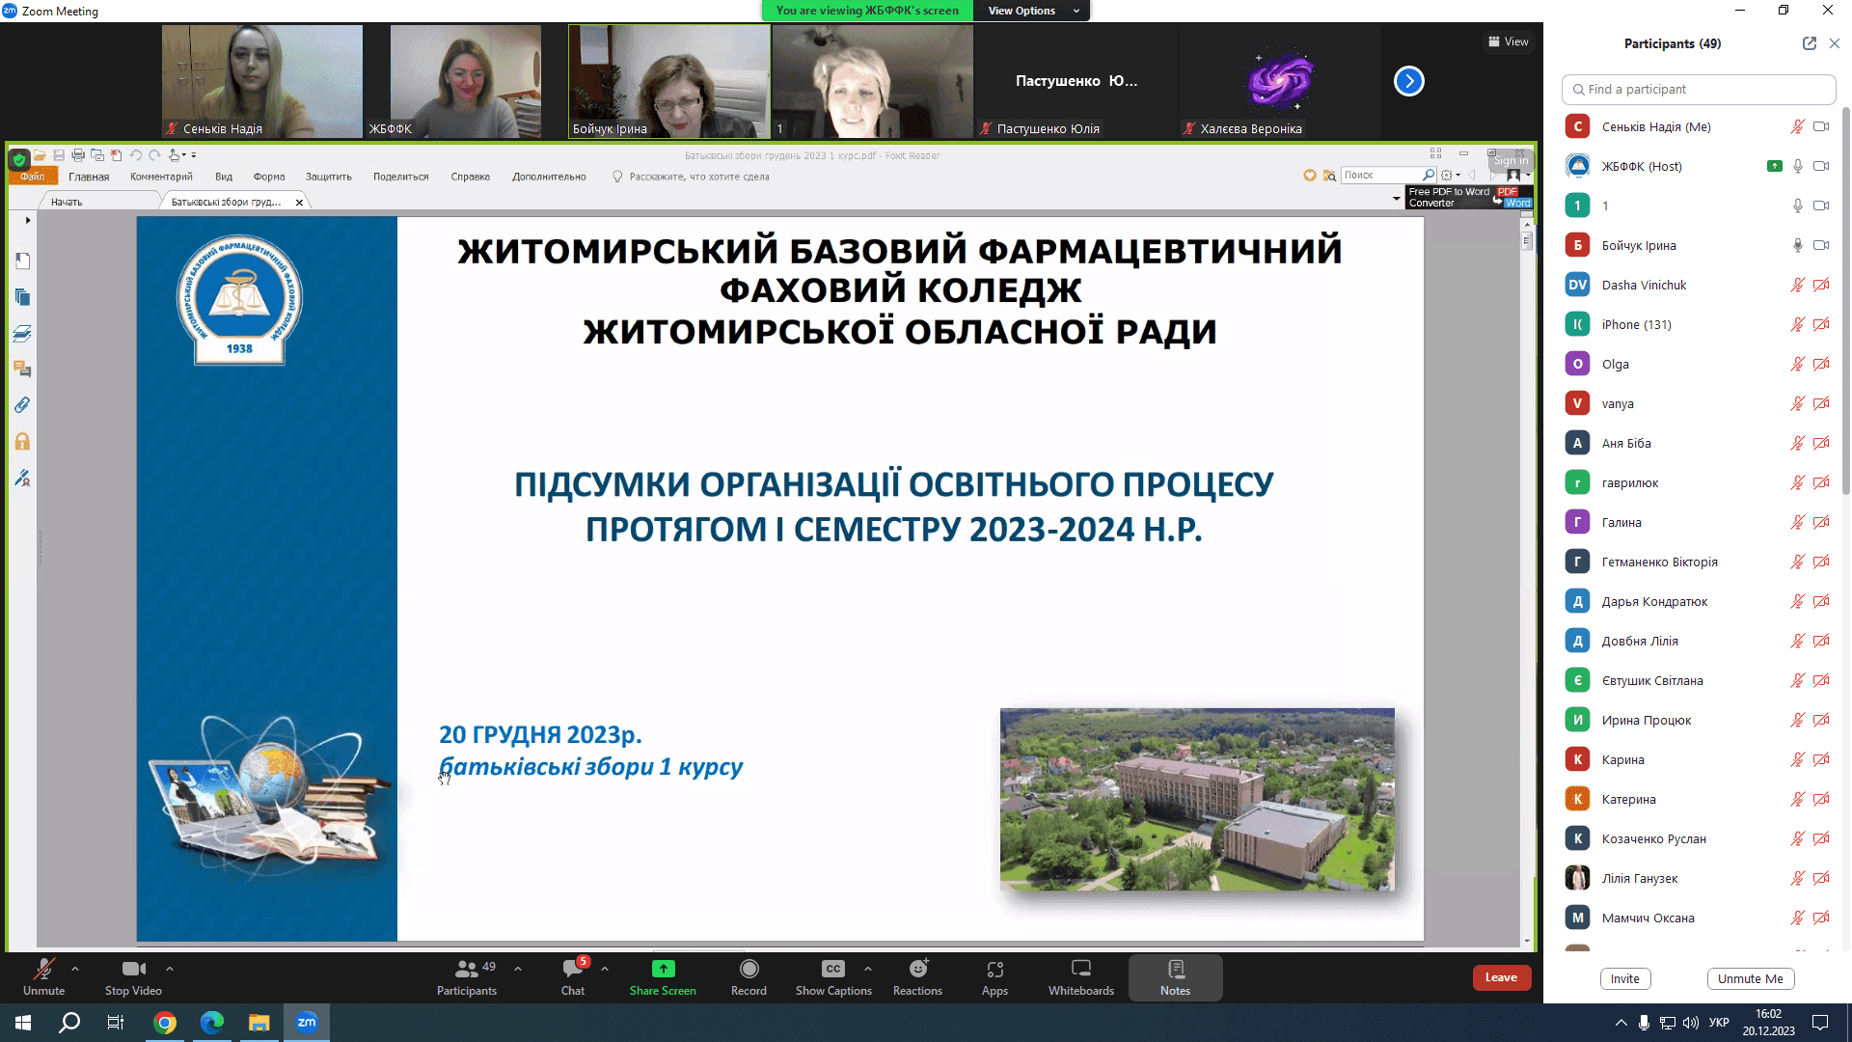Open the View Options dropdown
Image resolution: width=1852 pixels, height=1042 pixels.
[1031, 11]
